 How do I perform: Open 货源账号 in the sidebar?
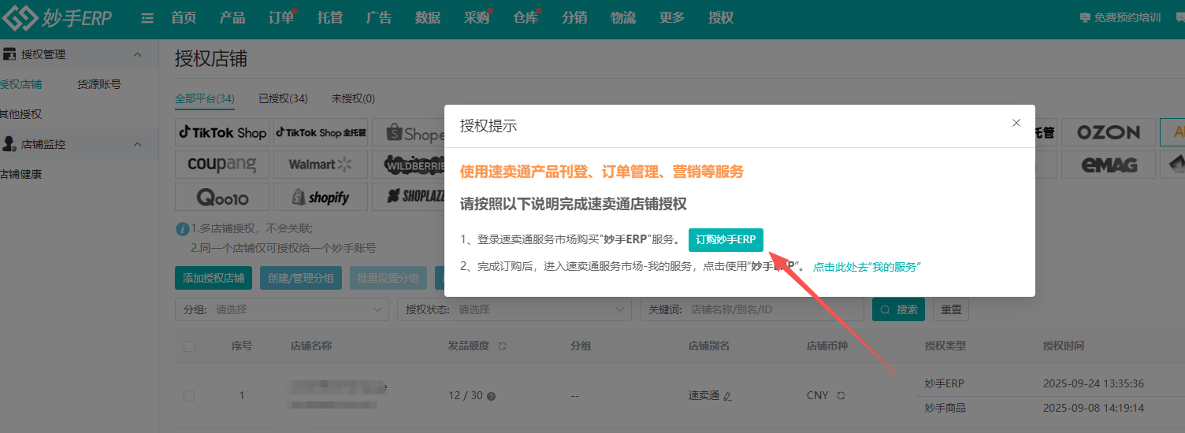99,84
